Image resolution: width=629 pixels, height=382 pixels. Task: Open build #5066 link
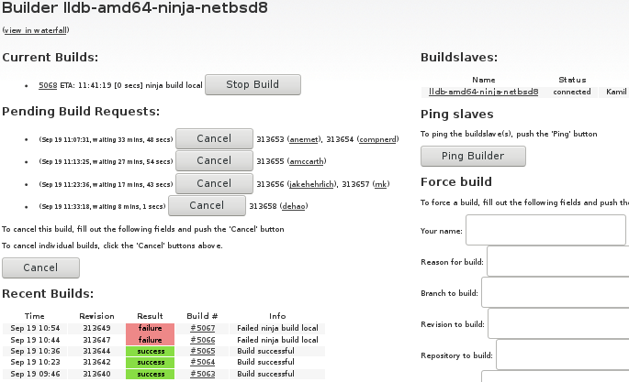pos(203,340)
